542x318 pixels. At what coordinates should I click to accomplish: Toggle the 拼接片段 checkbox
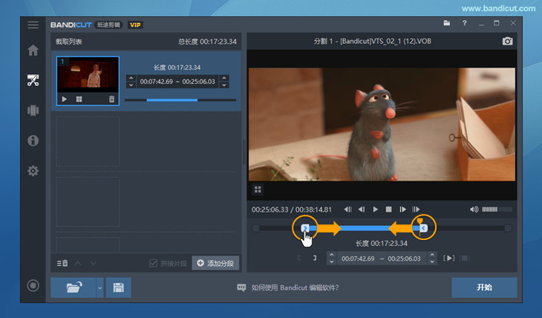click(x=154, y=263)
